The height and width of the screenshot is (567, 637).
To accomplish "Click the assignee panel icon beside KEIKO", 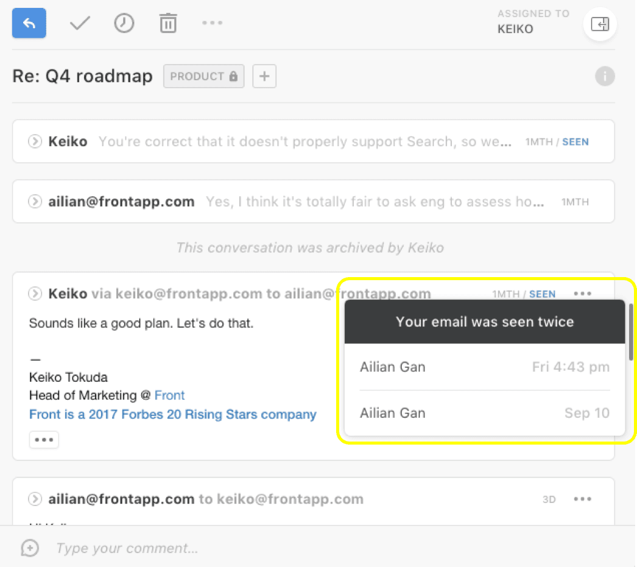I will pos(600,24).
